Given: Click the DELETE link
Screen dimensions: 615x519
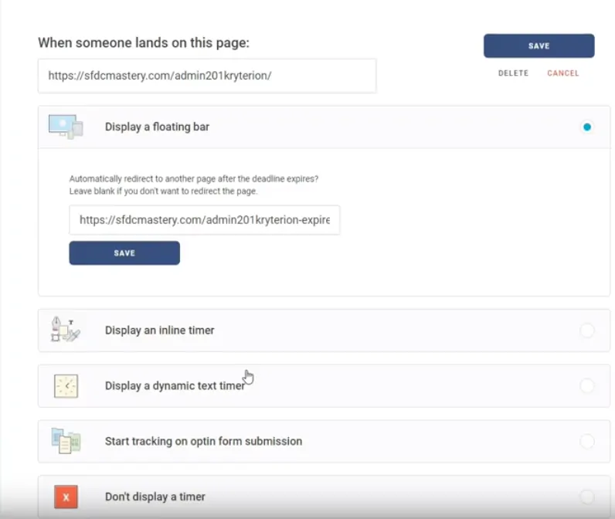Looking at the screenshot, I should [513, 73].
